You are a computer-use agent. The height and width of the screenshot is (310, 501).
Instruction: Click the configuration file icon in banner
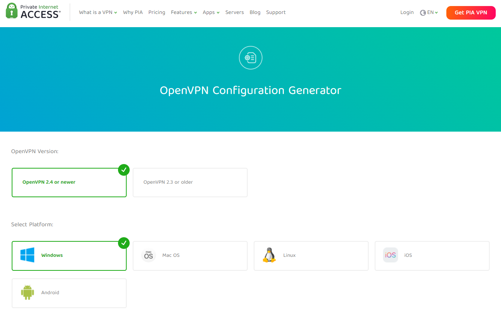pos(250,58)
